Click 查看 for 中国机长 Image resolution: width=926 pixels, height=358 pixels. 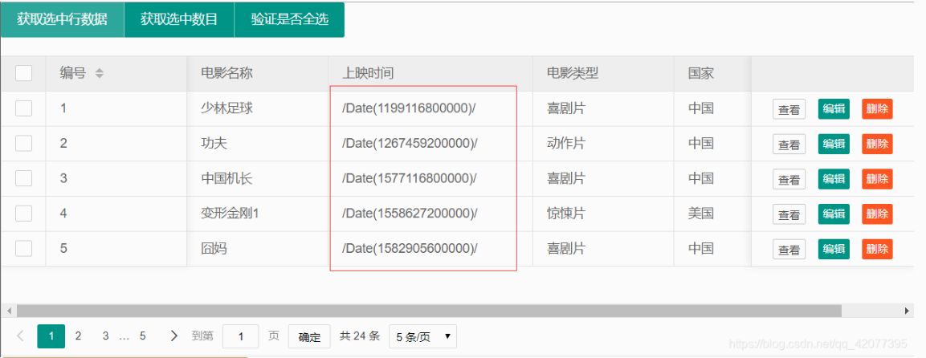[789, 179]
